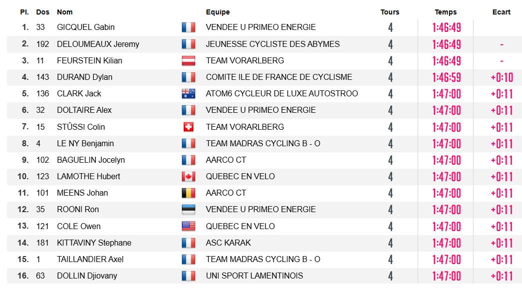
Task: Click the Tours column header
Action: pyautogui.click(x=390, y=12)
